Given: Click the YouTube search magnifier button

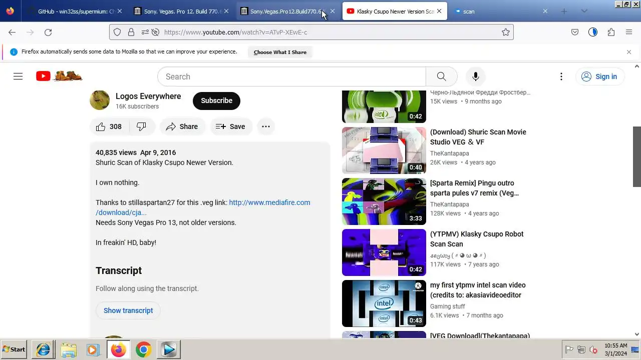Looking at the screenshot, I should click(441, 76).
